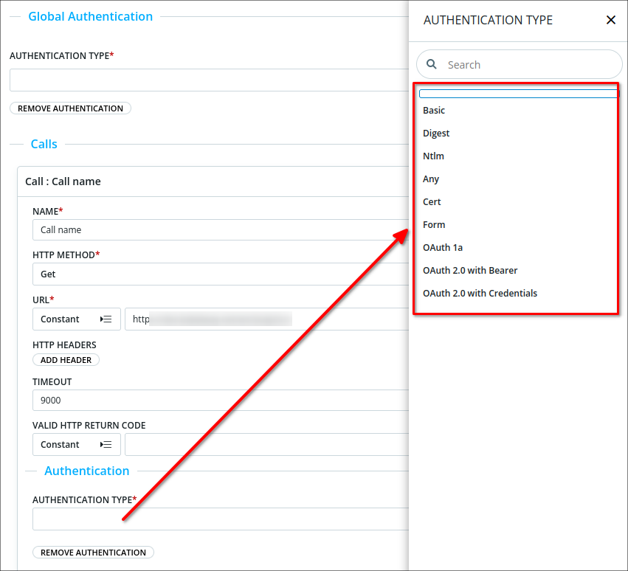Select the Basic authentication type
The width and height of the screenshot is (628, 571).
(x=433, y=110)
